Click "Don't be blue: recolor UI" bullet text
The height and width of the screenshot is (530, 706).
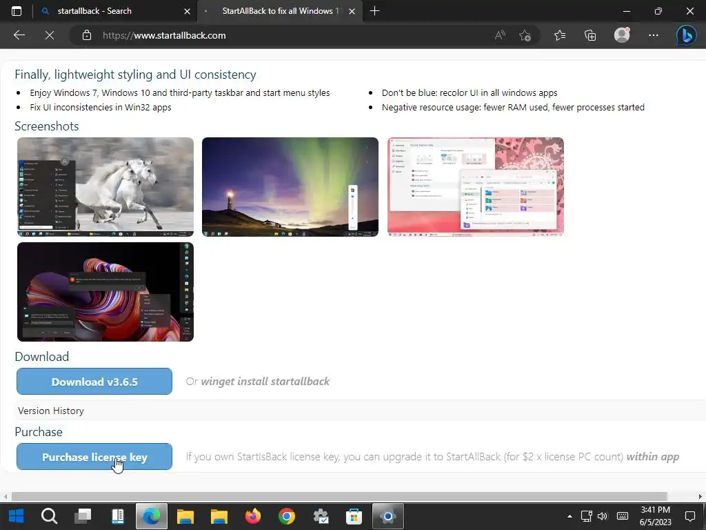(470, 93)
